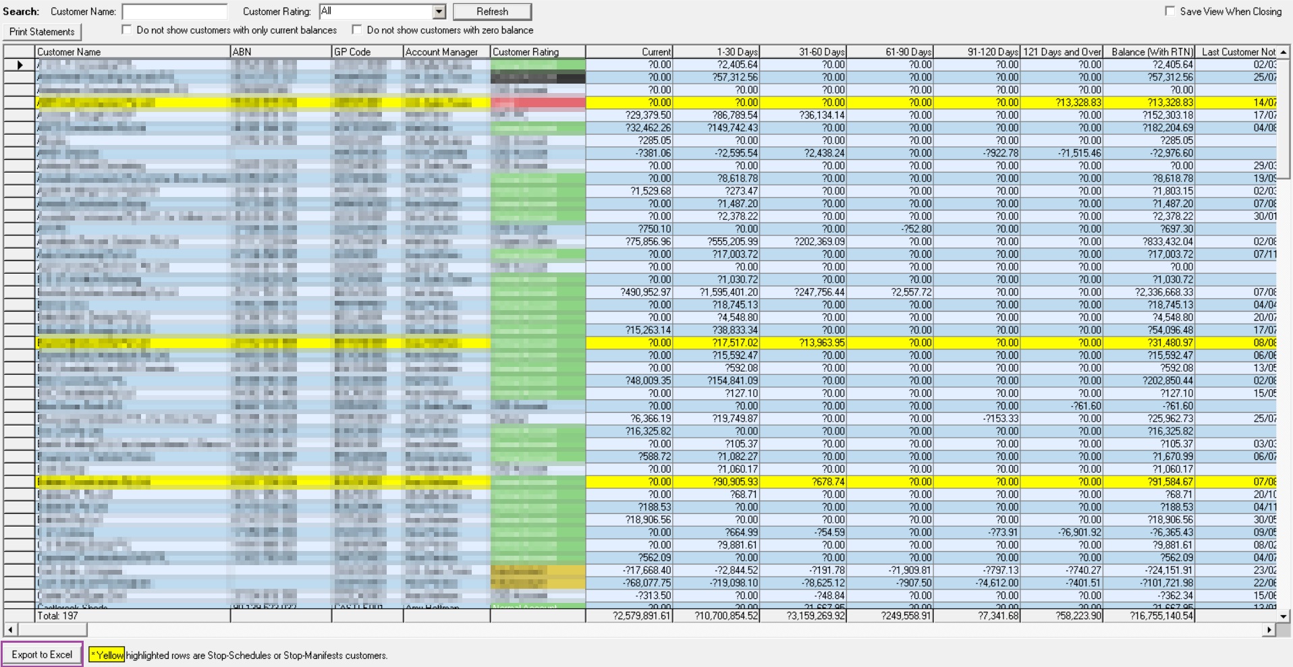Sort by the 1-30 Days column header
Viewport: 1293px width, 667px height.
tap(715, 52)
